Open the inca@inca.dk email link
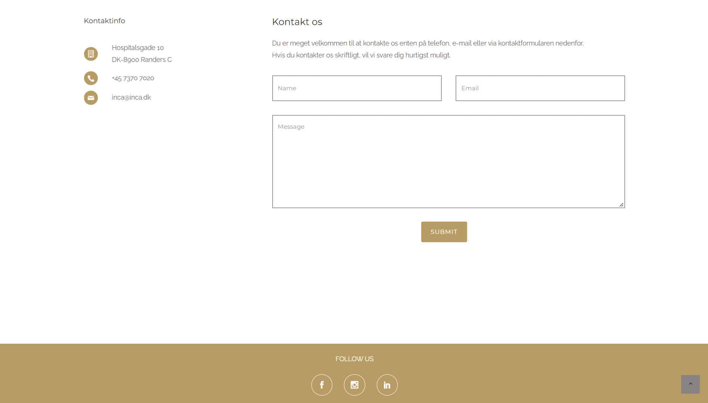 pos(131,97)
